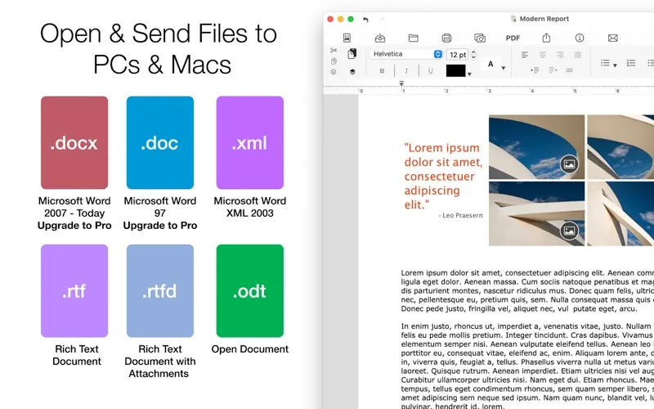Click the redo arrow in title bar
The width and height of the screenshot is (654, 409).
coord(383,19)
